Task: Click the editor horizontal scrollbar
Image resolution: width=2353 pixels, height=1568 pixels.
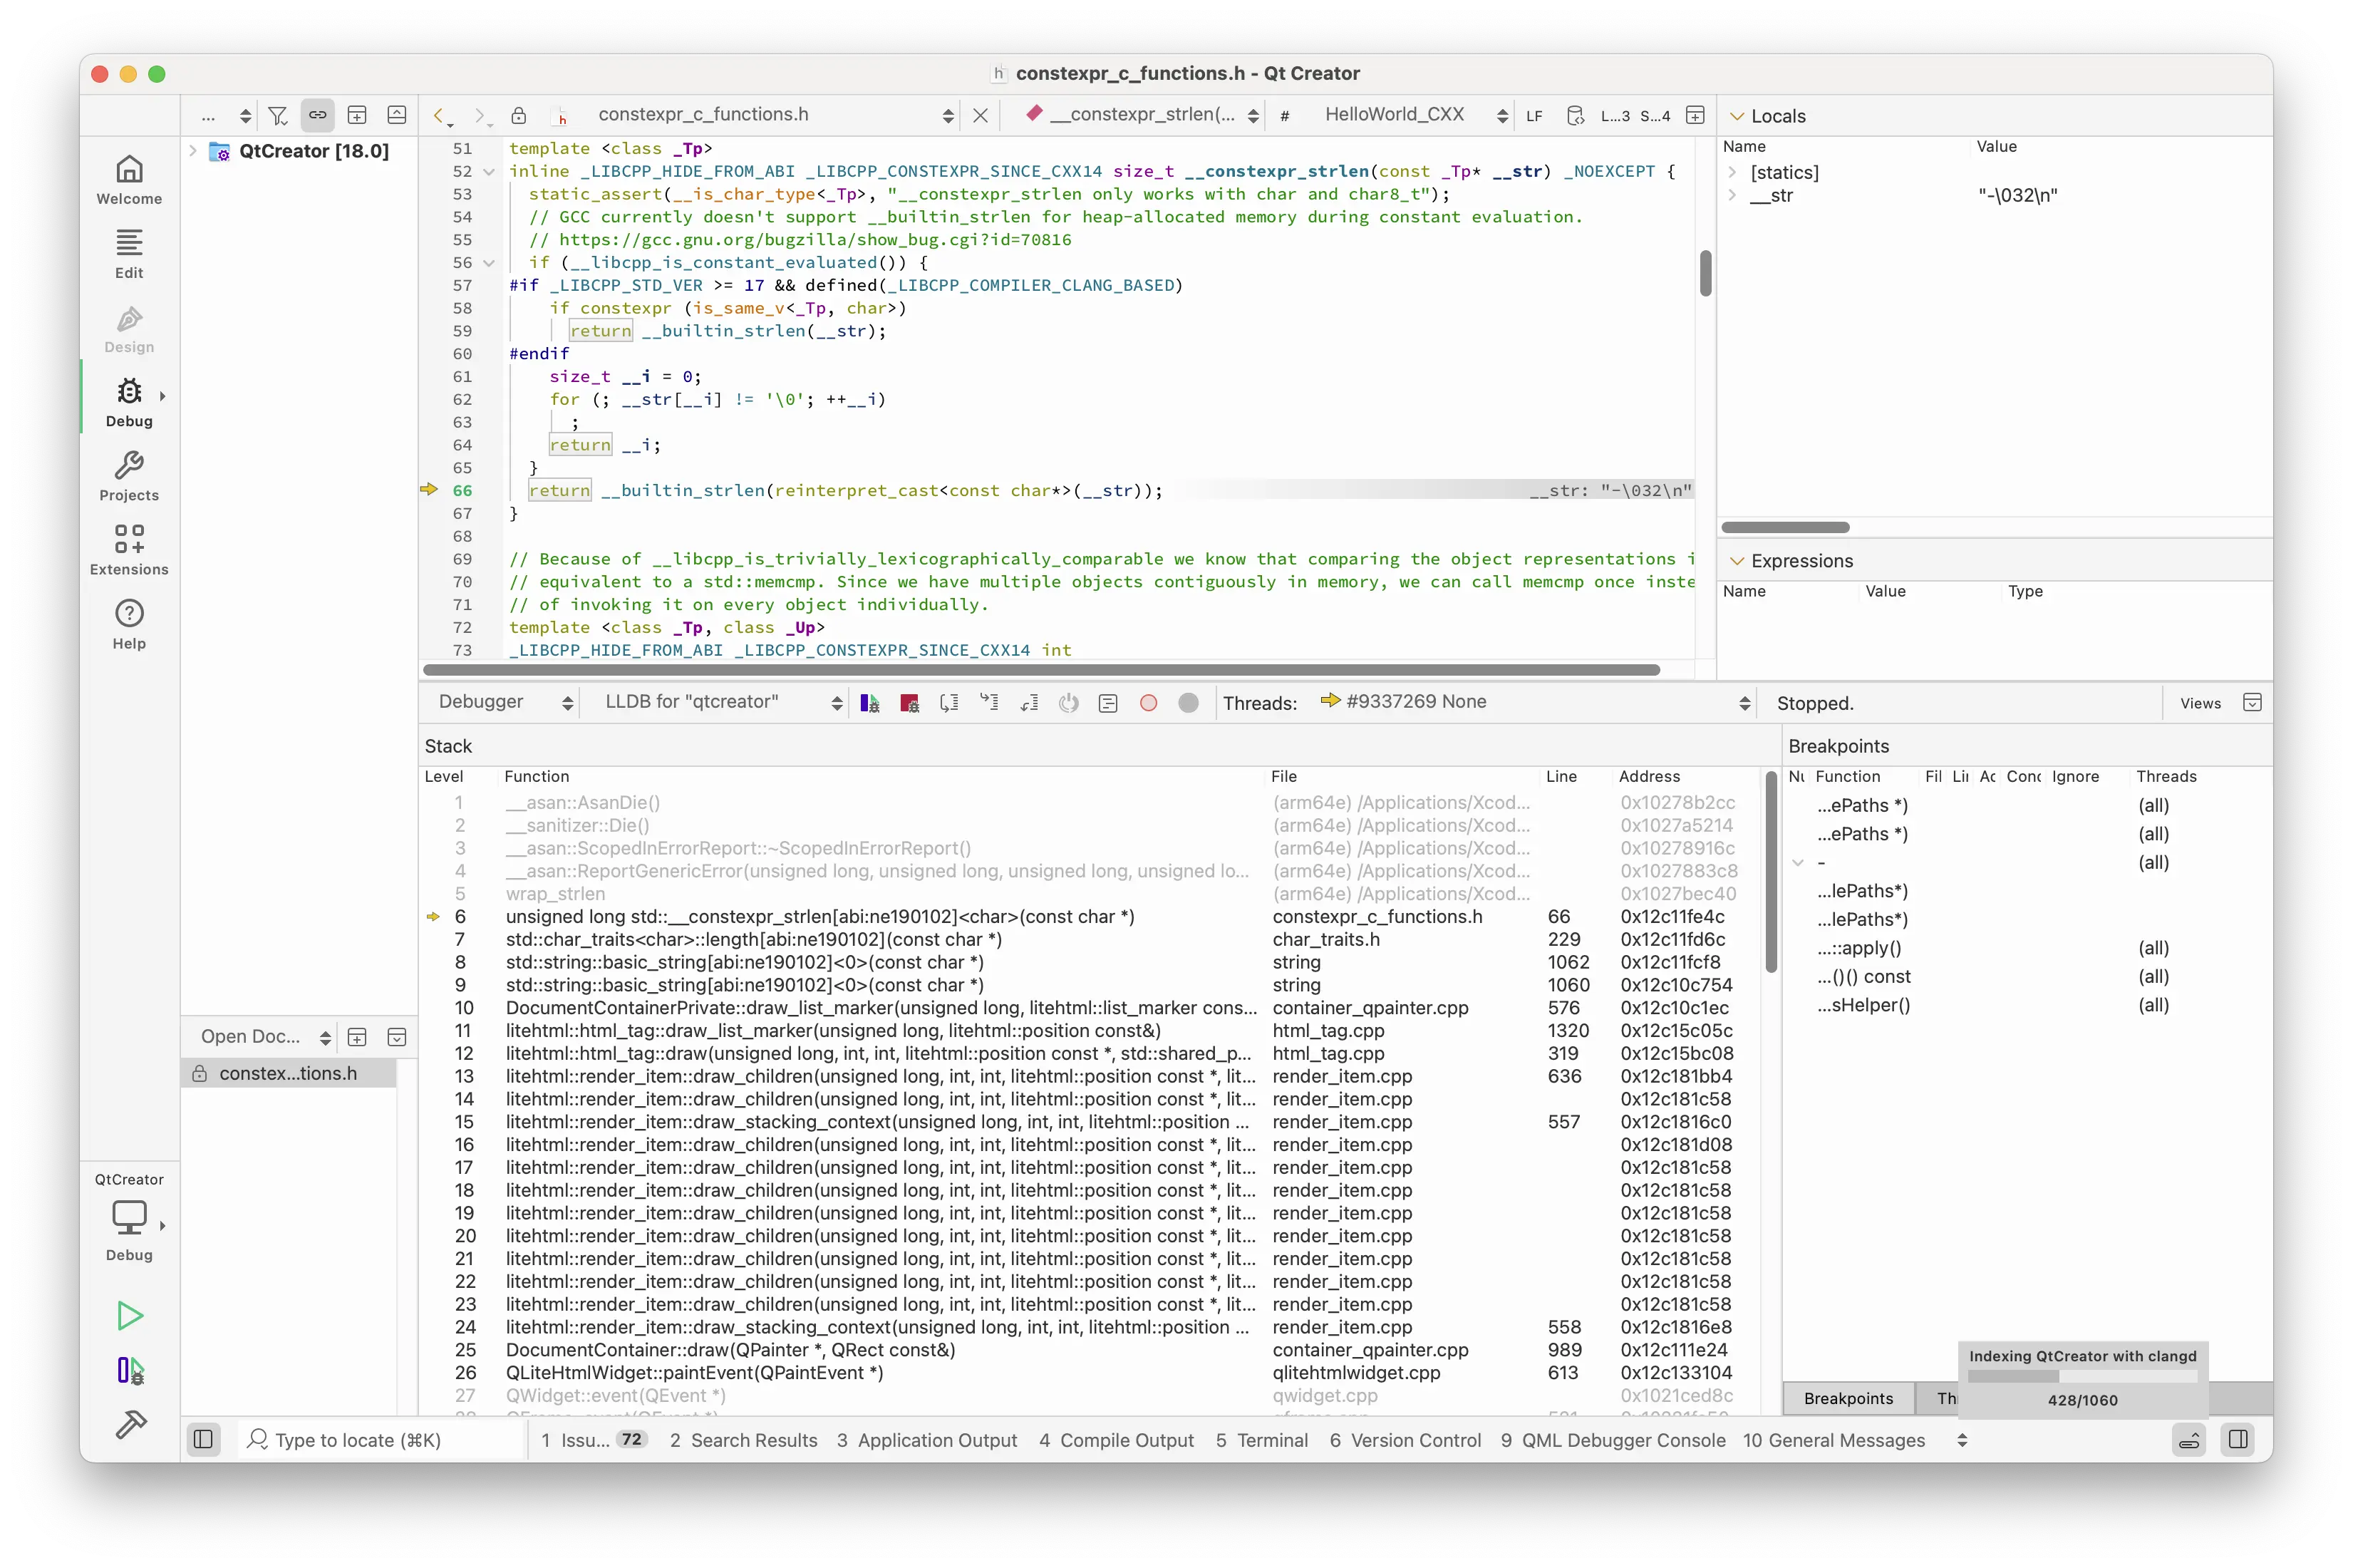Action: 1040,670
